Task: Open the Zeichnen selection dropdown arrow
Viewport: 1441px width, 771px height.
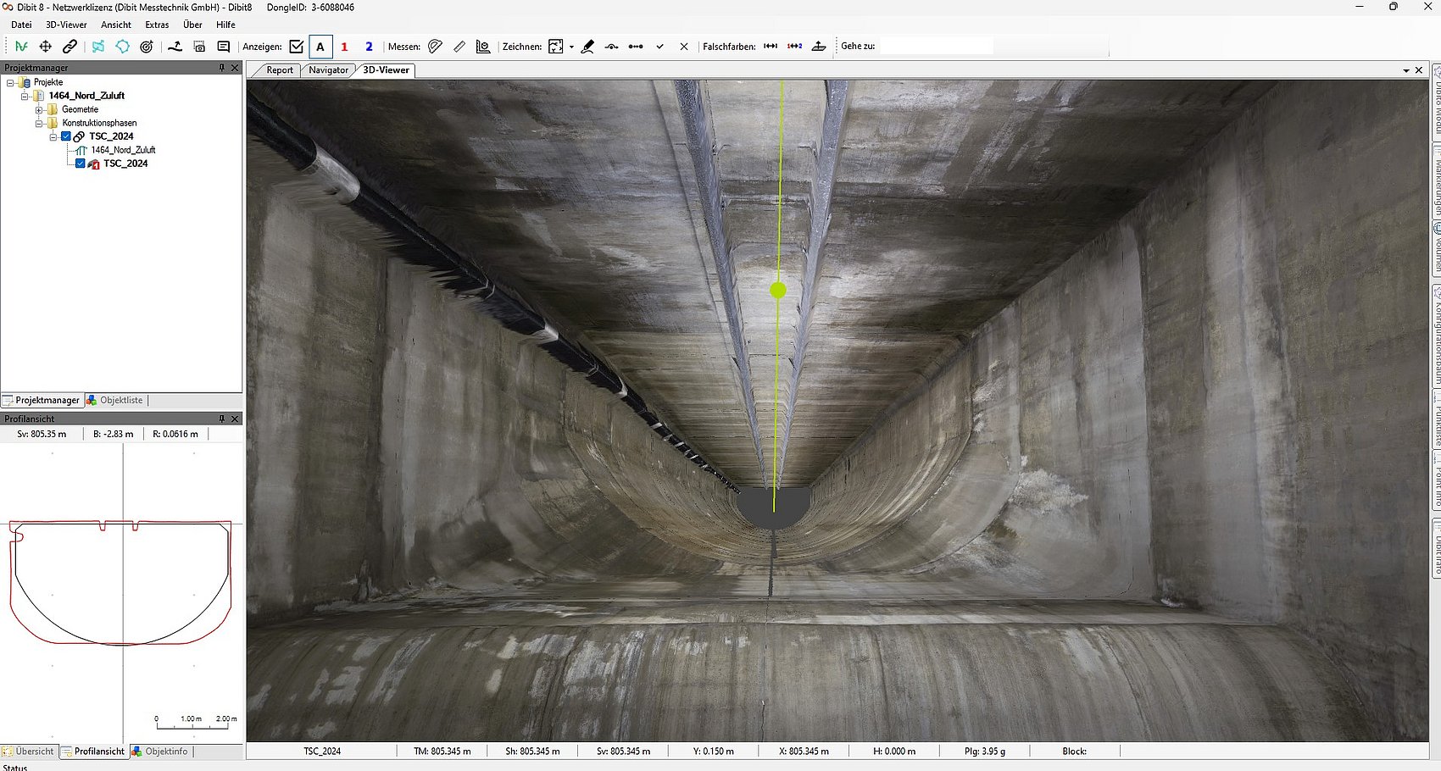Action: click(571, 47)
